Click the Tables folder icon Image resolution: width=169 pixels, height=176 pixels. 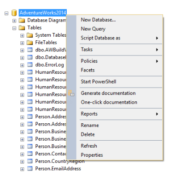click(x=22, y=28)
